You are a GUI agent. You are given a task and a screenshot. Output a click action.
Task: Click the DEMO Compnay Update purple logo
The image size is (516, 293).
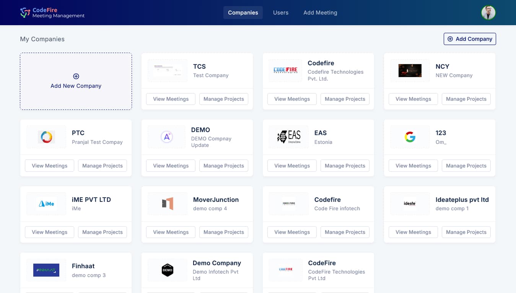(x=167, y=137)
